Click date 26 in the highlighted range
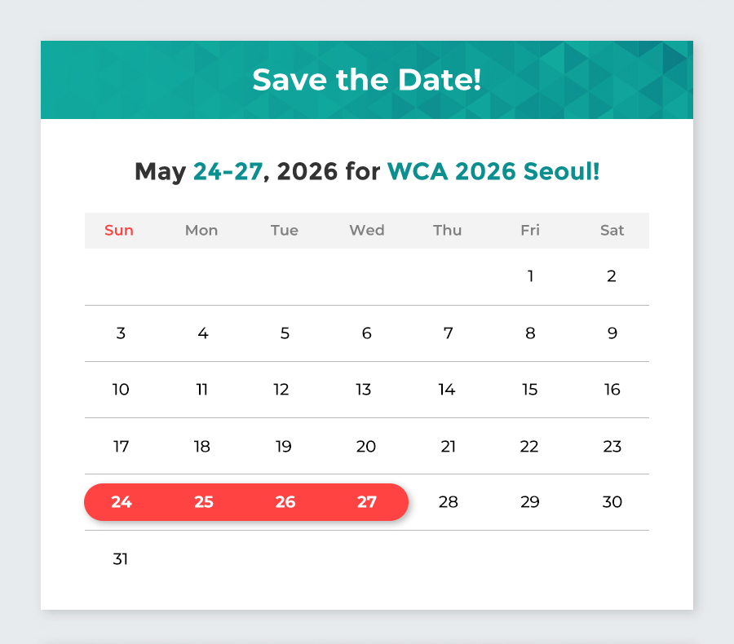This screenshot has width=734, height=644. coord(285,502)
